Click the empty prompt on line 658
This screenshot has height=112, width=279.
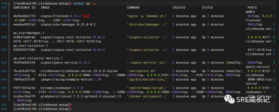click(x=42, y=109)
